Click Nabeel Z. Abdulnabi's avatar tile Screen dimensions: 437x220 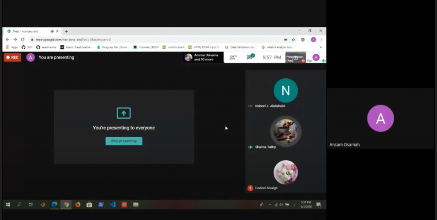tap(286, 91)
